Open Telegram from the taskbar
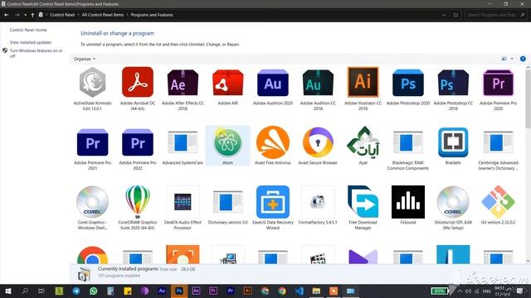The width and height of the screenshot is (531, 298). tap(76, 291)
